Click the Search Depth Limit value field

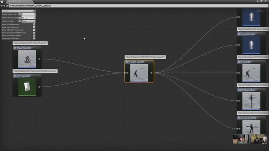(28, 14)
